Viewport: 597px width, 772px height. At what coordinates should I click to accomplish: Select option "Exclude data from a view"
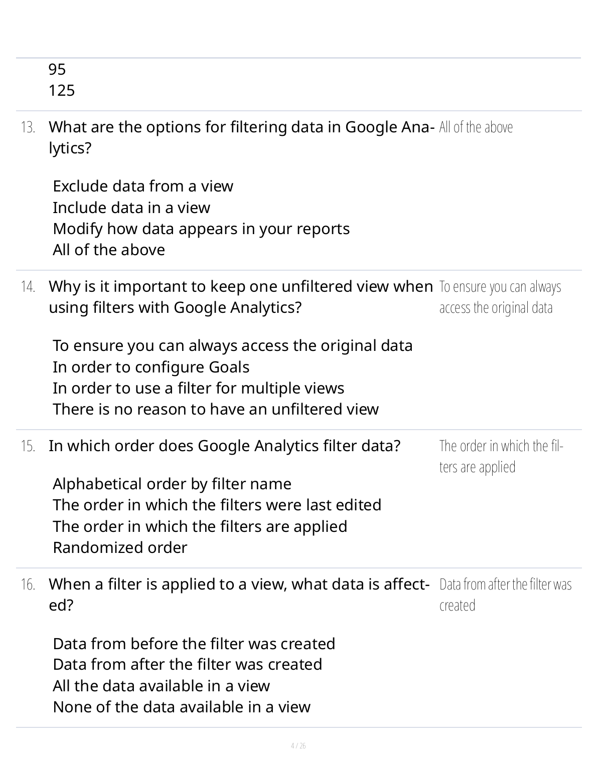coord(143,186)
